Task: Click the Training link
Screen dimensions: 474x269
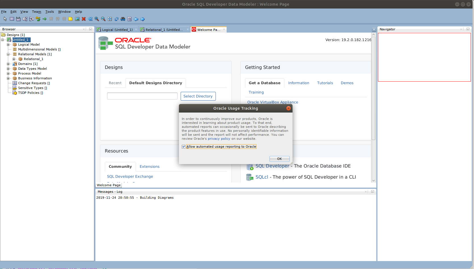Action: pyautogui.click(x=256, y=92)
